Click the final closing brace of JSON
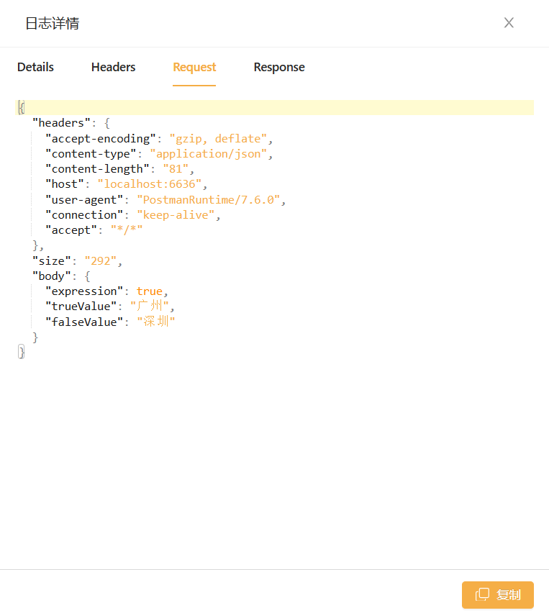The image size is (549, 613). pos(22,353)
